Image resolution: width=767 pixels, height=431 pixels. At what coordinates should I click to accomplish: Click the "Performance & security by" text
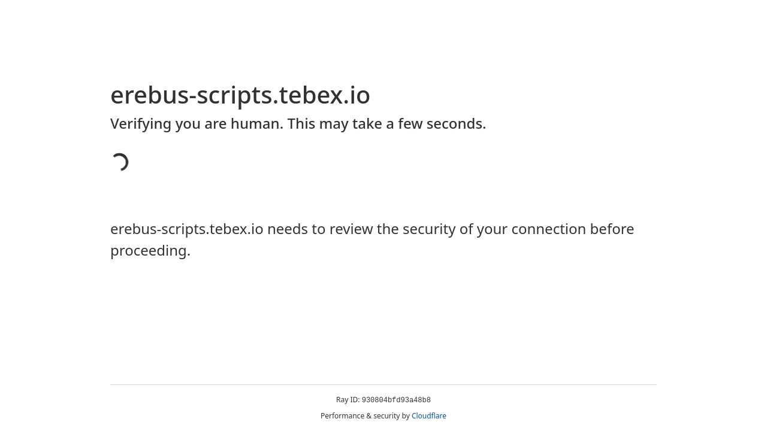[365, 416]
